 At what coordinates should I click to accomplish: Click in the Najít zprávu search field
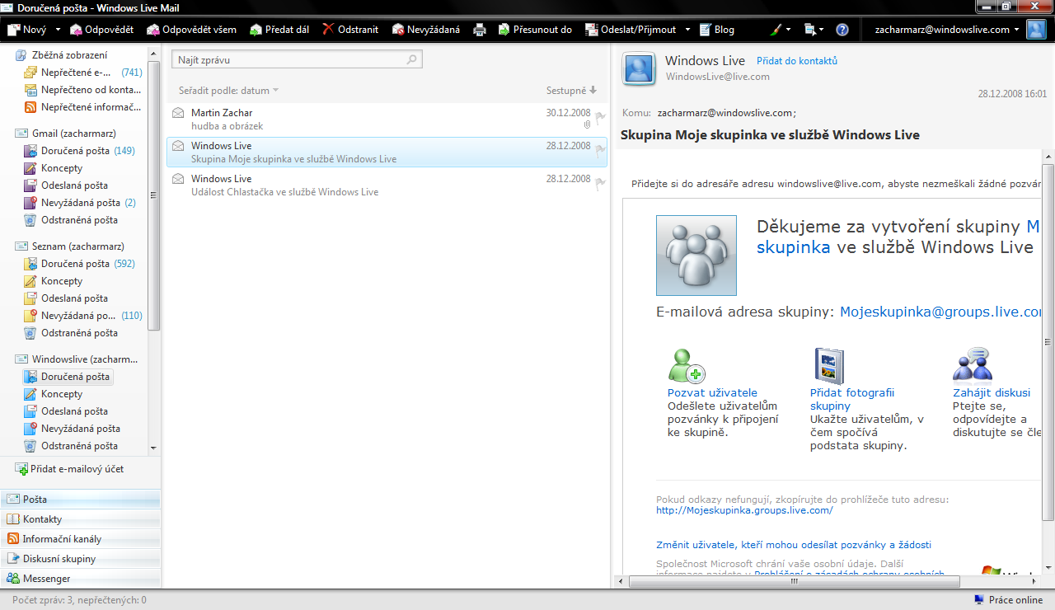click(x=297, y=60)
